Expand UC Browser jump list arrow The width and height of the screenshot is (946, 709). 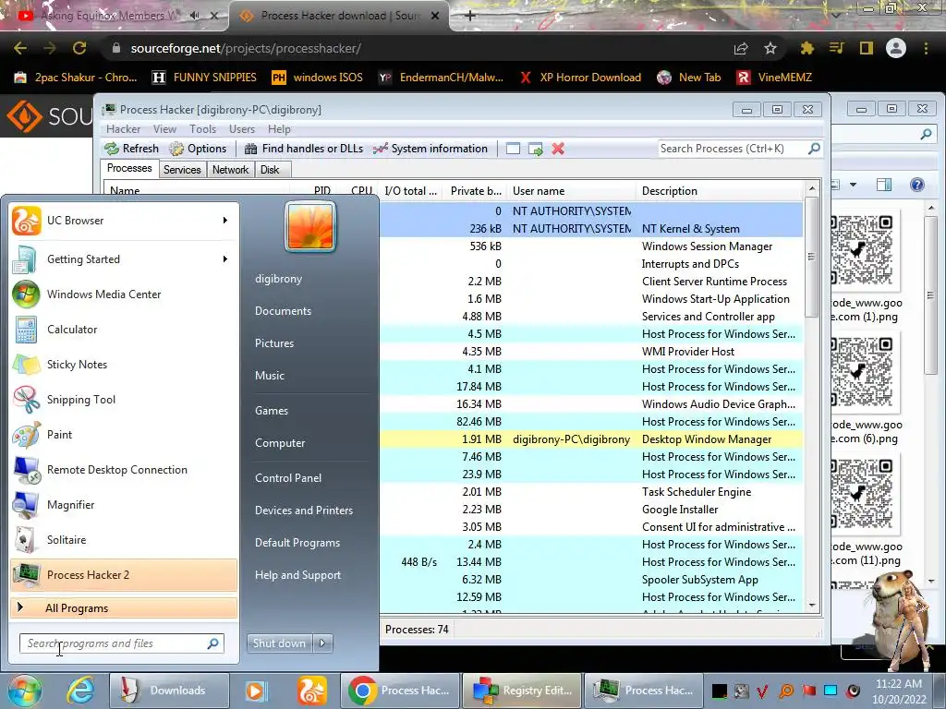pyautogui.click(x=225, y=221)
